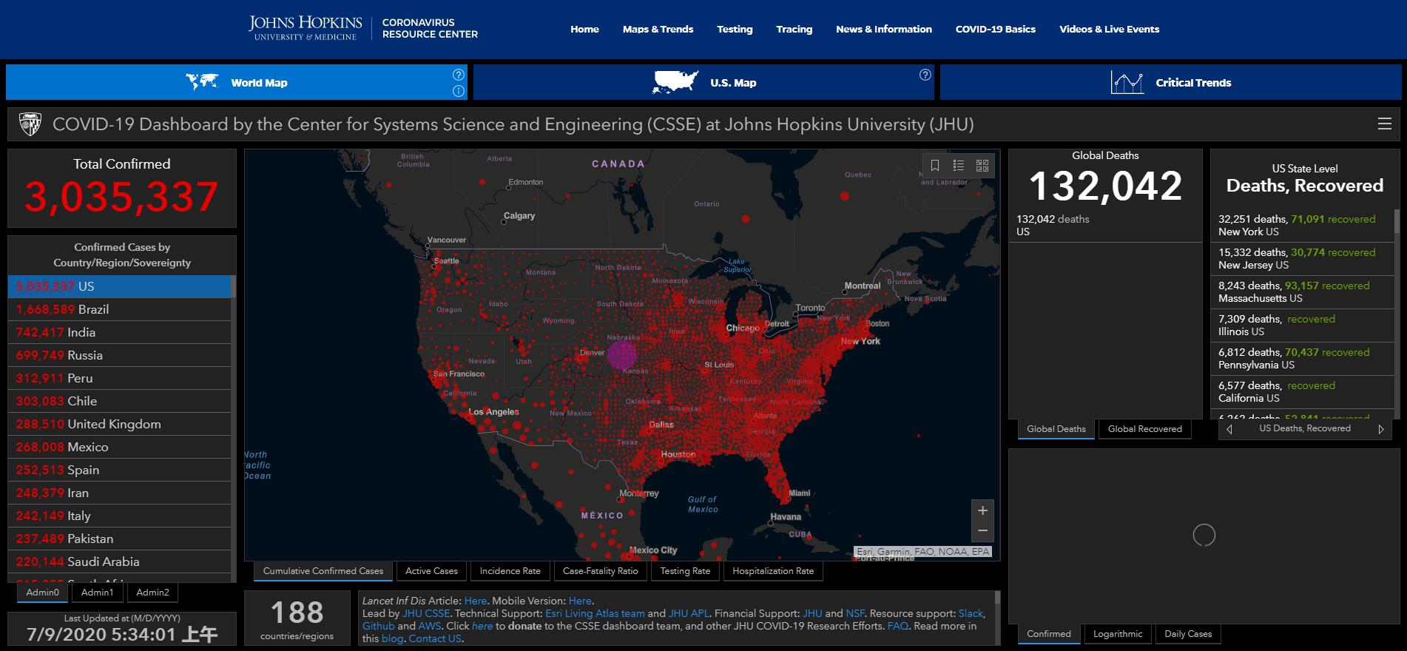Open Critical Trends section

pyautogui.click(x=1171, y=82)
